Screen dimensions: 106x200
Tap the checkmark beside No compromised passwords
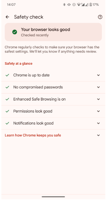pyautogui.click(x=7, y=87)
